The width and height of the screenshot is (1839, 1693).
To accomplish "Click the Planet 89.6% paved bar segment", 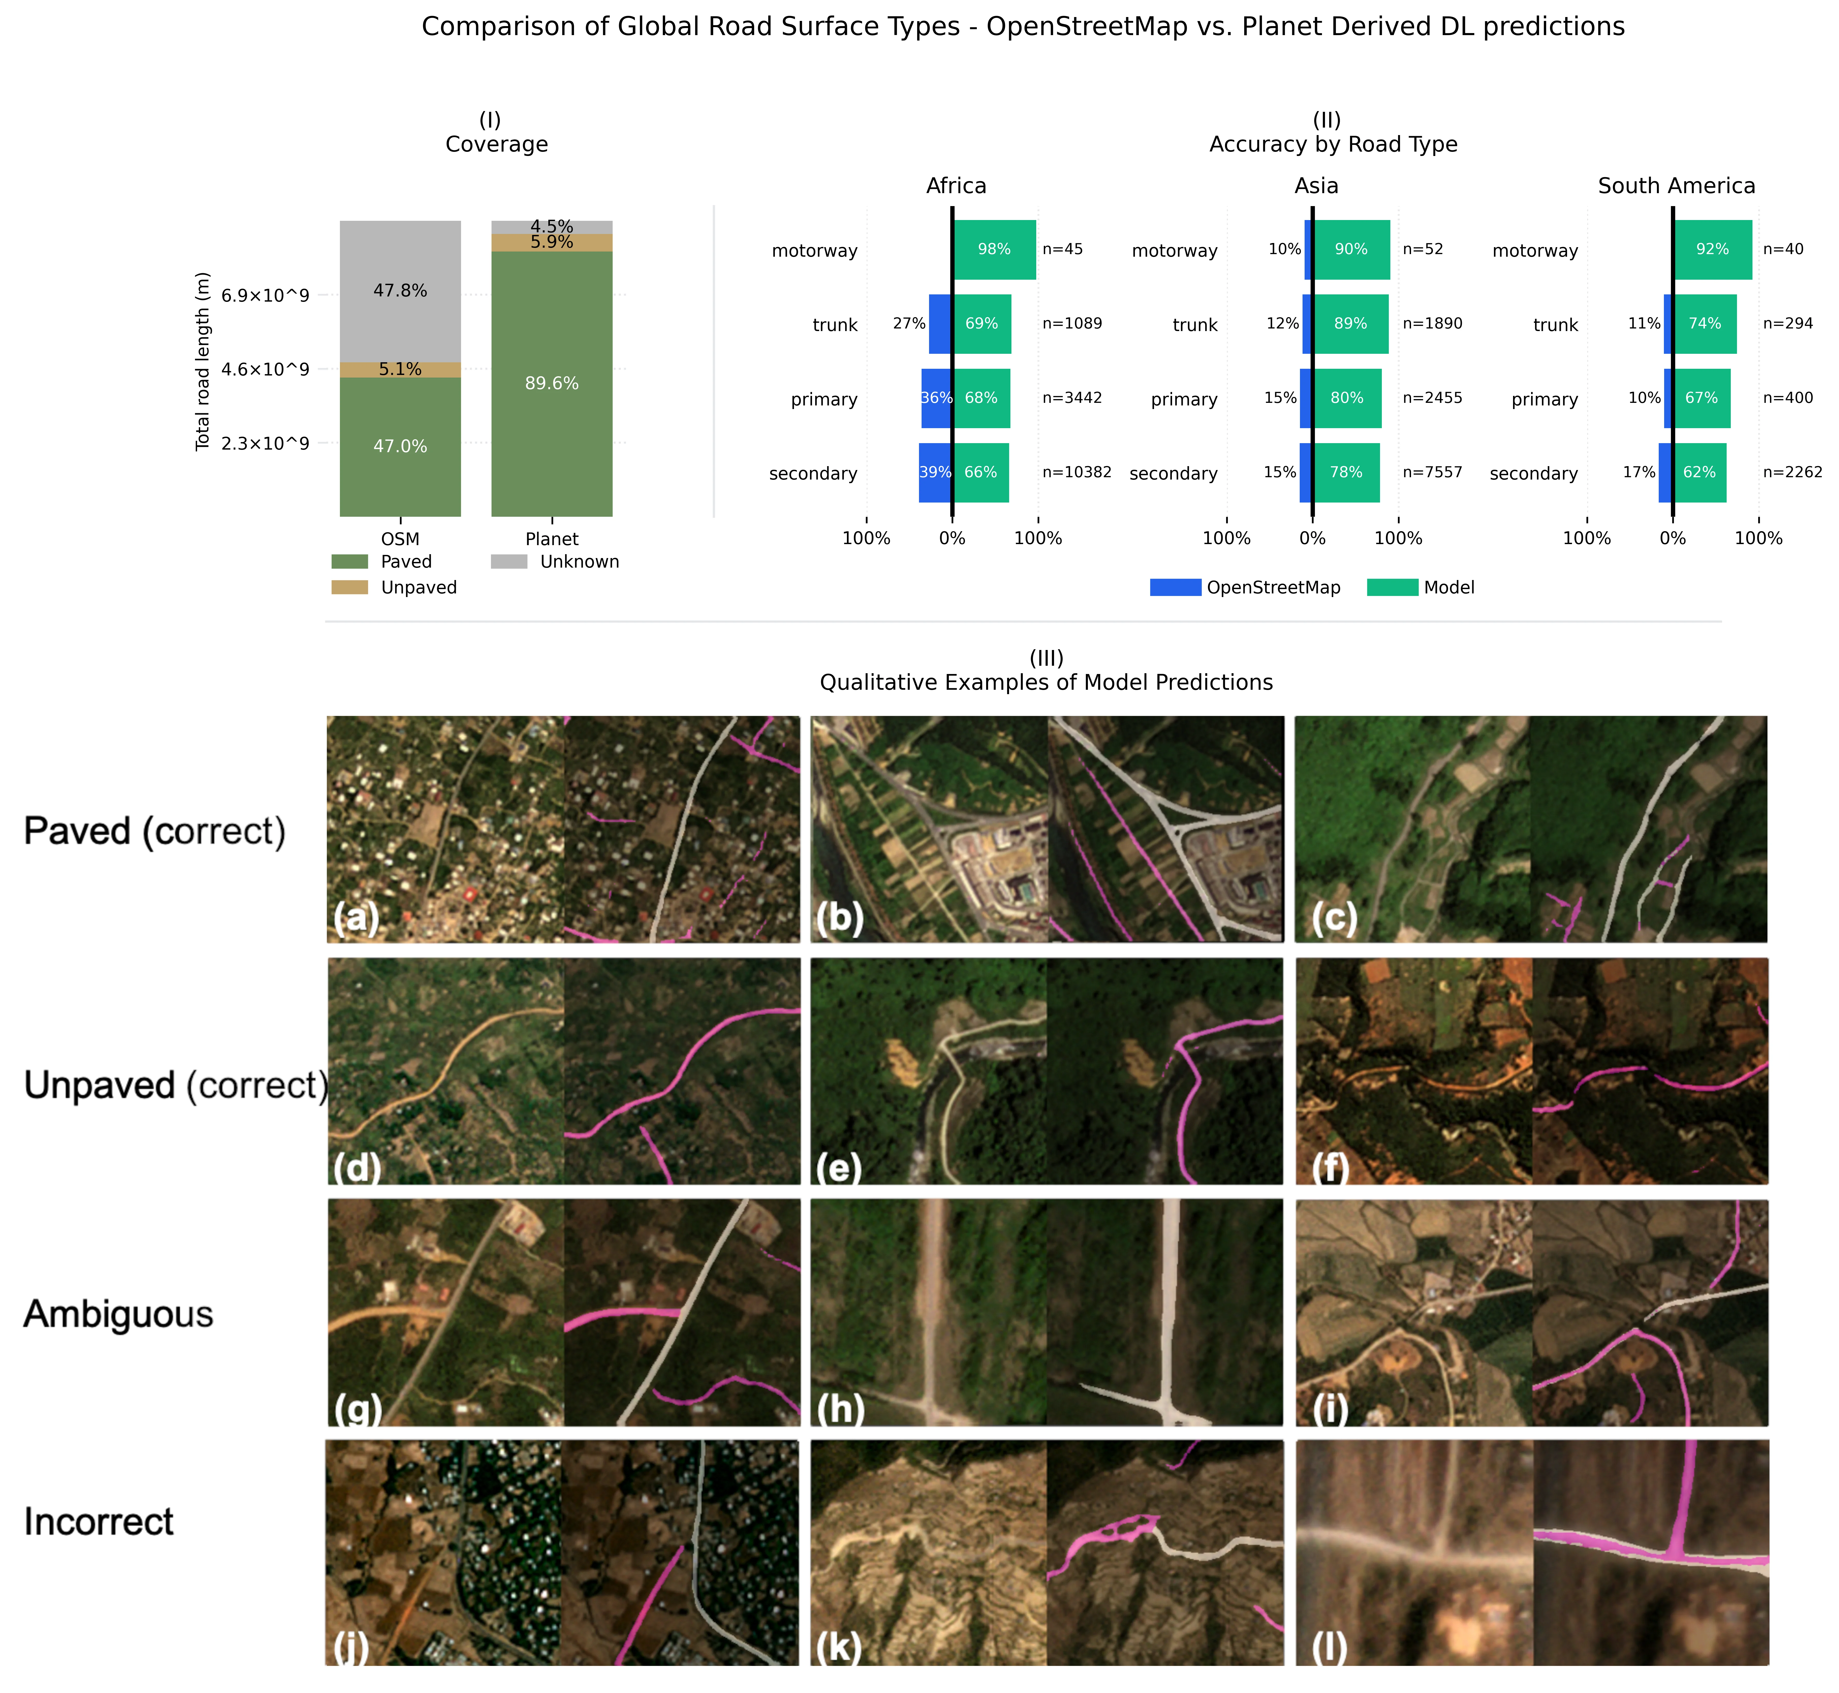I will click(552, 383).
